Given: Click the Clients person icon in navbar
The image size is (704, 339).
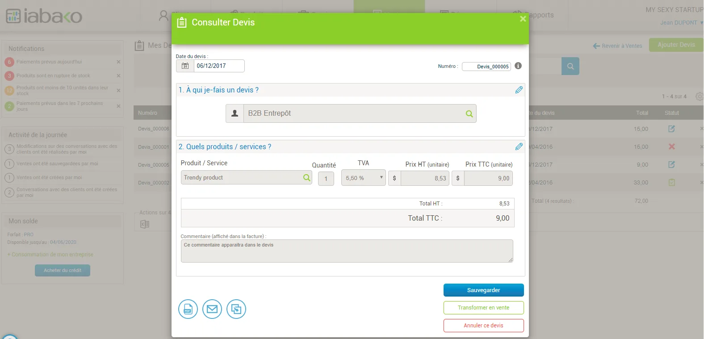Looking at the screenshot, I should (163, 16).
